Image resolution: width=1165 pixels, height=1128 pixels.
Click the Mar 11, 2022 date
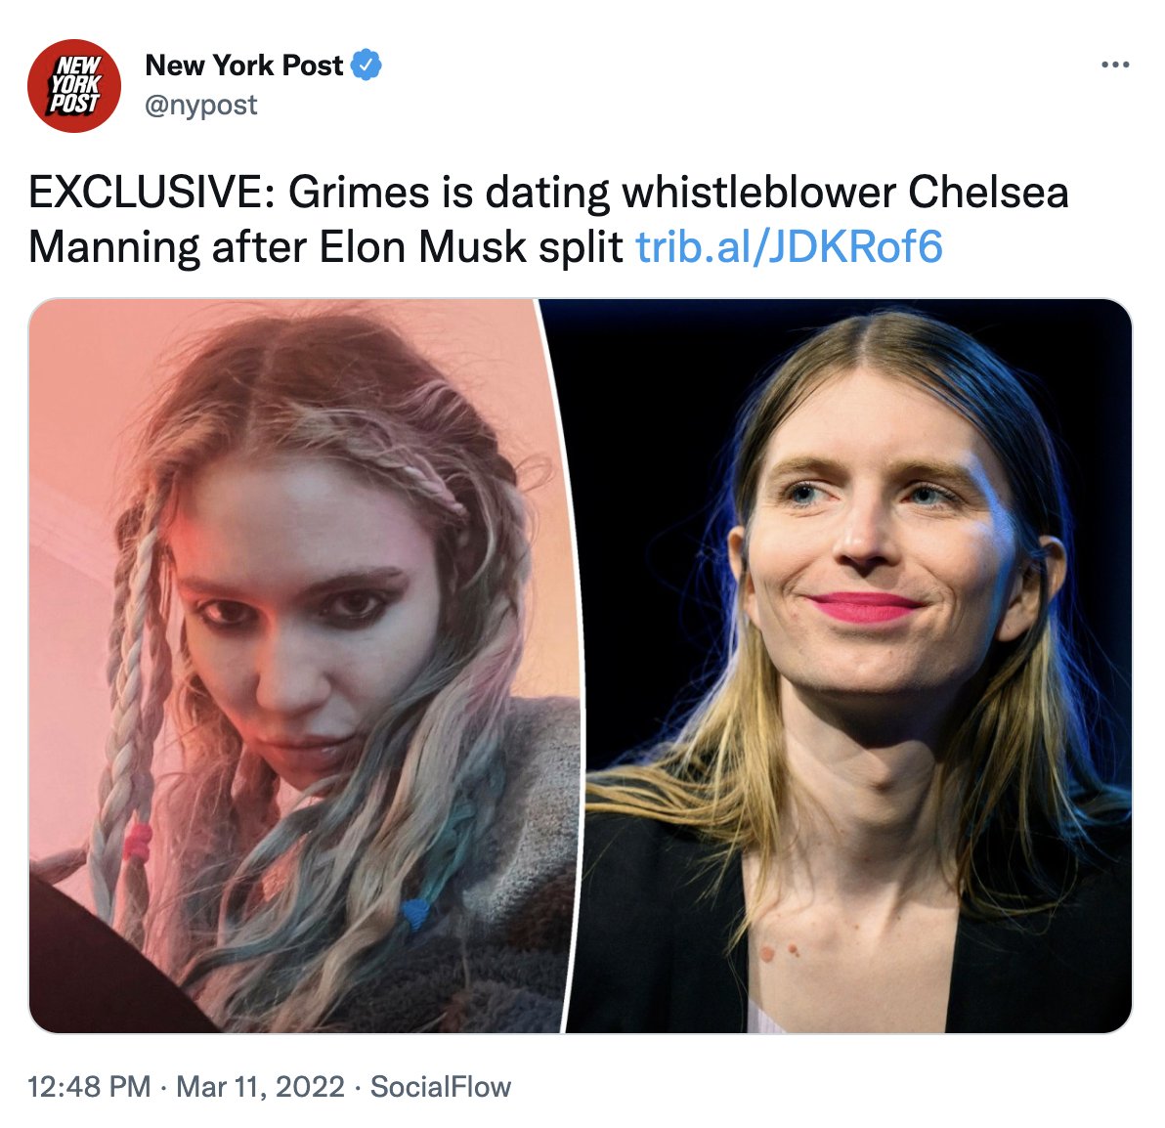pyautogui.click(x=261, y=1086)
